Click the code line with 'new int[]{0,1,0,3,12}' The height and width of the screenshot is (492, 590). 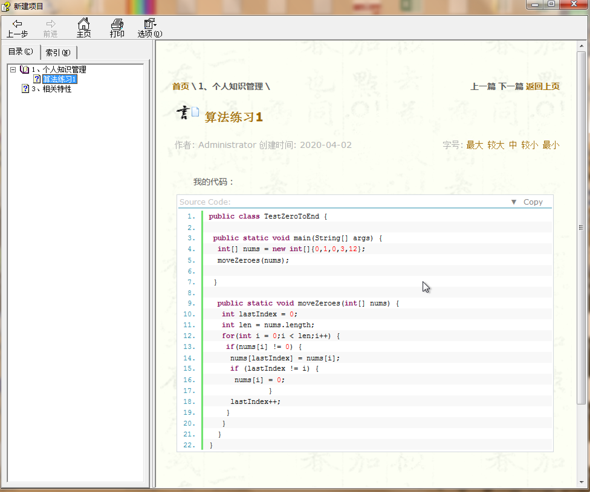[x=291, y=249]
